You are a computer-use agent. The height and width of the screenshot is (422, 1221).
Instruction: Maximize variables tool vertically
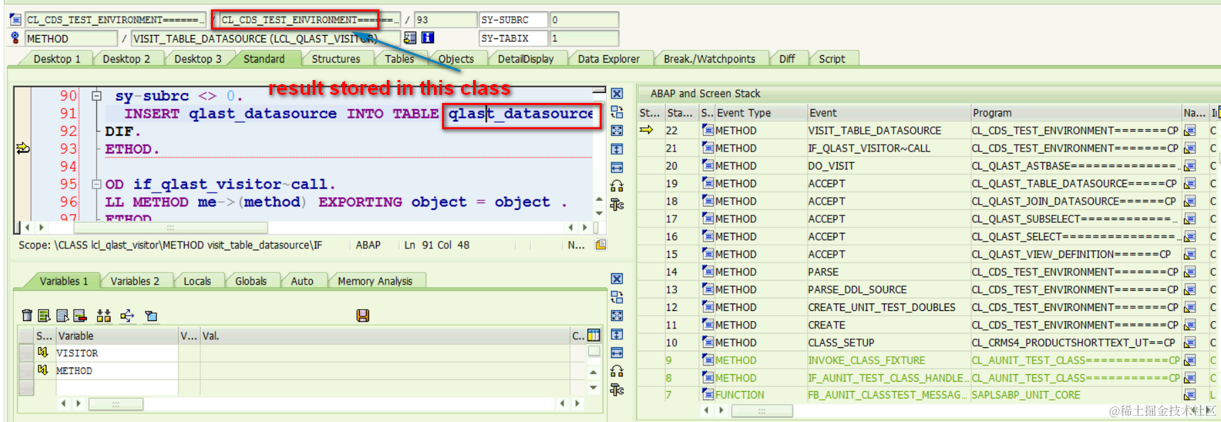[617, 334]
